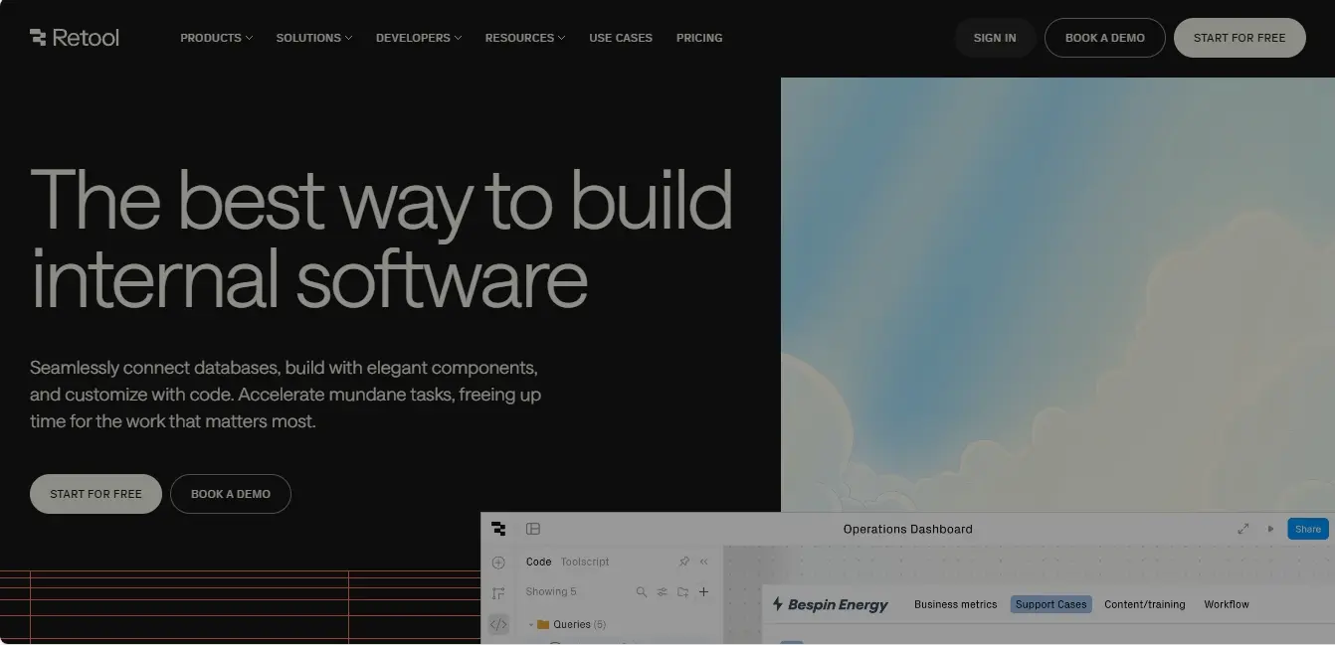Click the expand fullscreen arrows icon
This screenshot has height=645, width=1335.
pos(1243,529)
